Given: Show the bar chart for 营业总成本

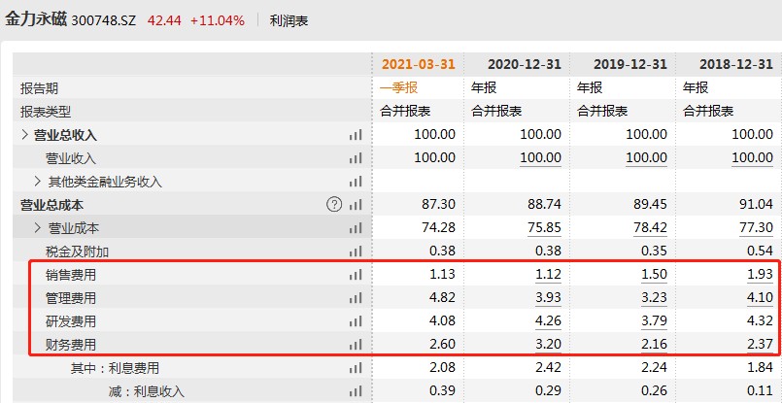Looking at the screenshot, I should 355,205.
